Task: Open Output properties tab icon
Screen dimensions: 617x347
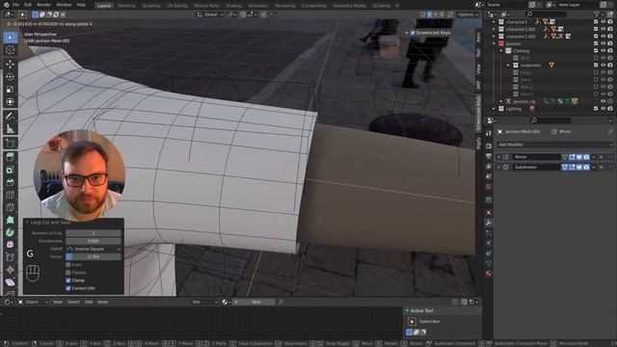Action: click(489, 156)
